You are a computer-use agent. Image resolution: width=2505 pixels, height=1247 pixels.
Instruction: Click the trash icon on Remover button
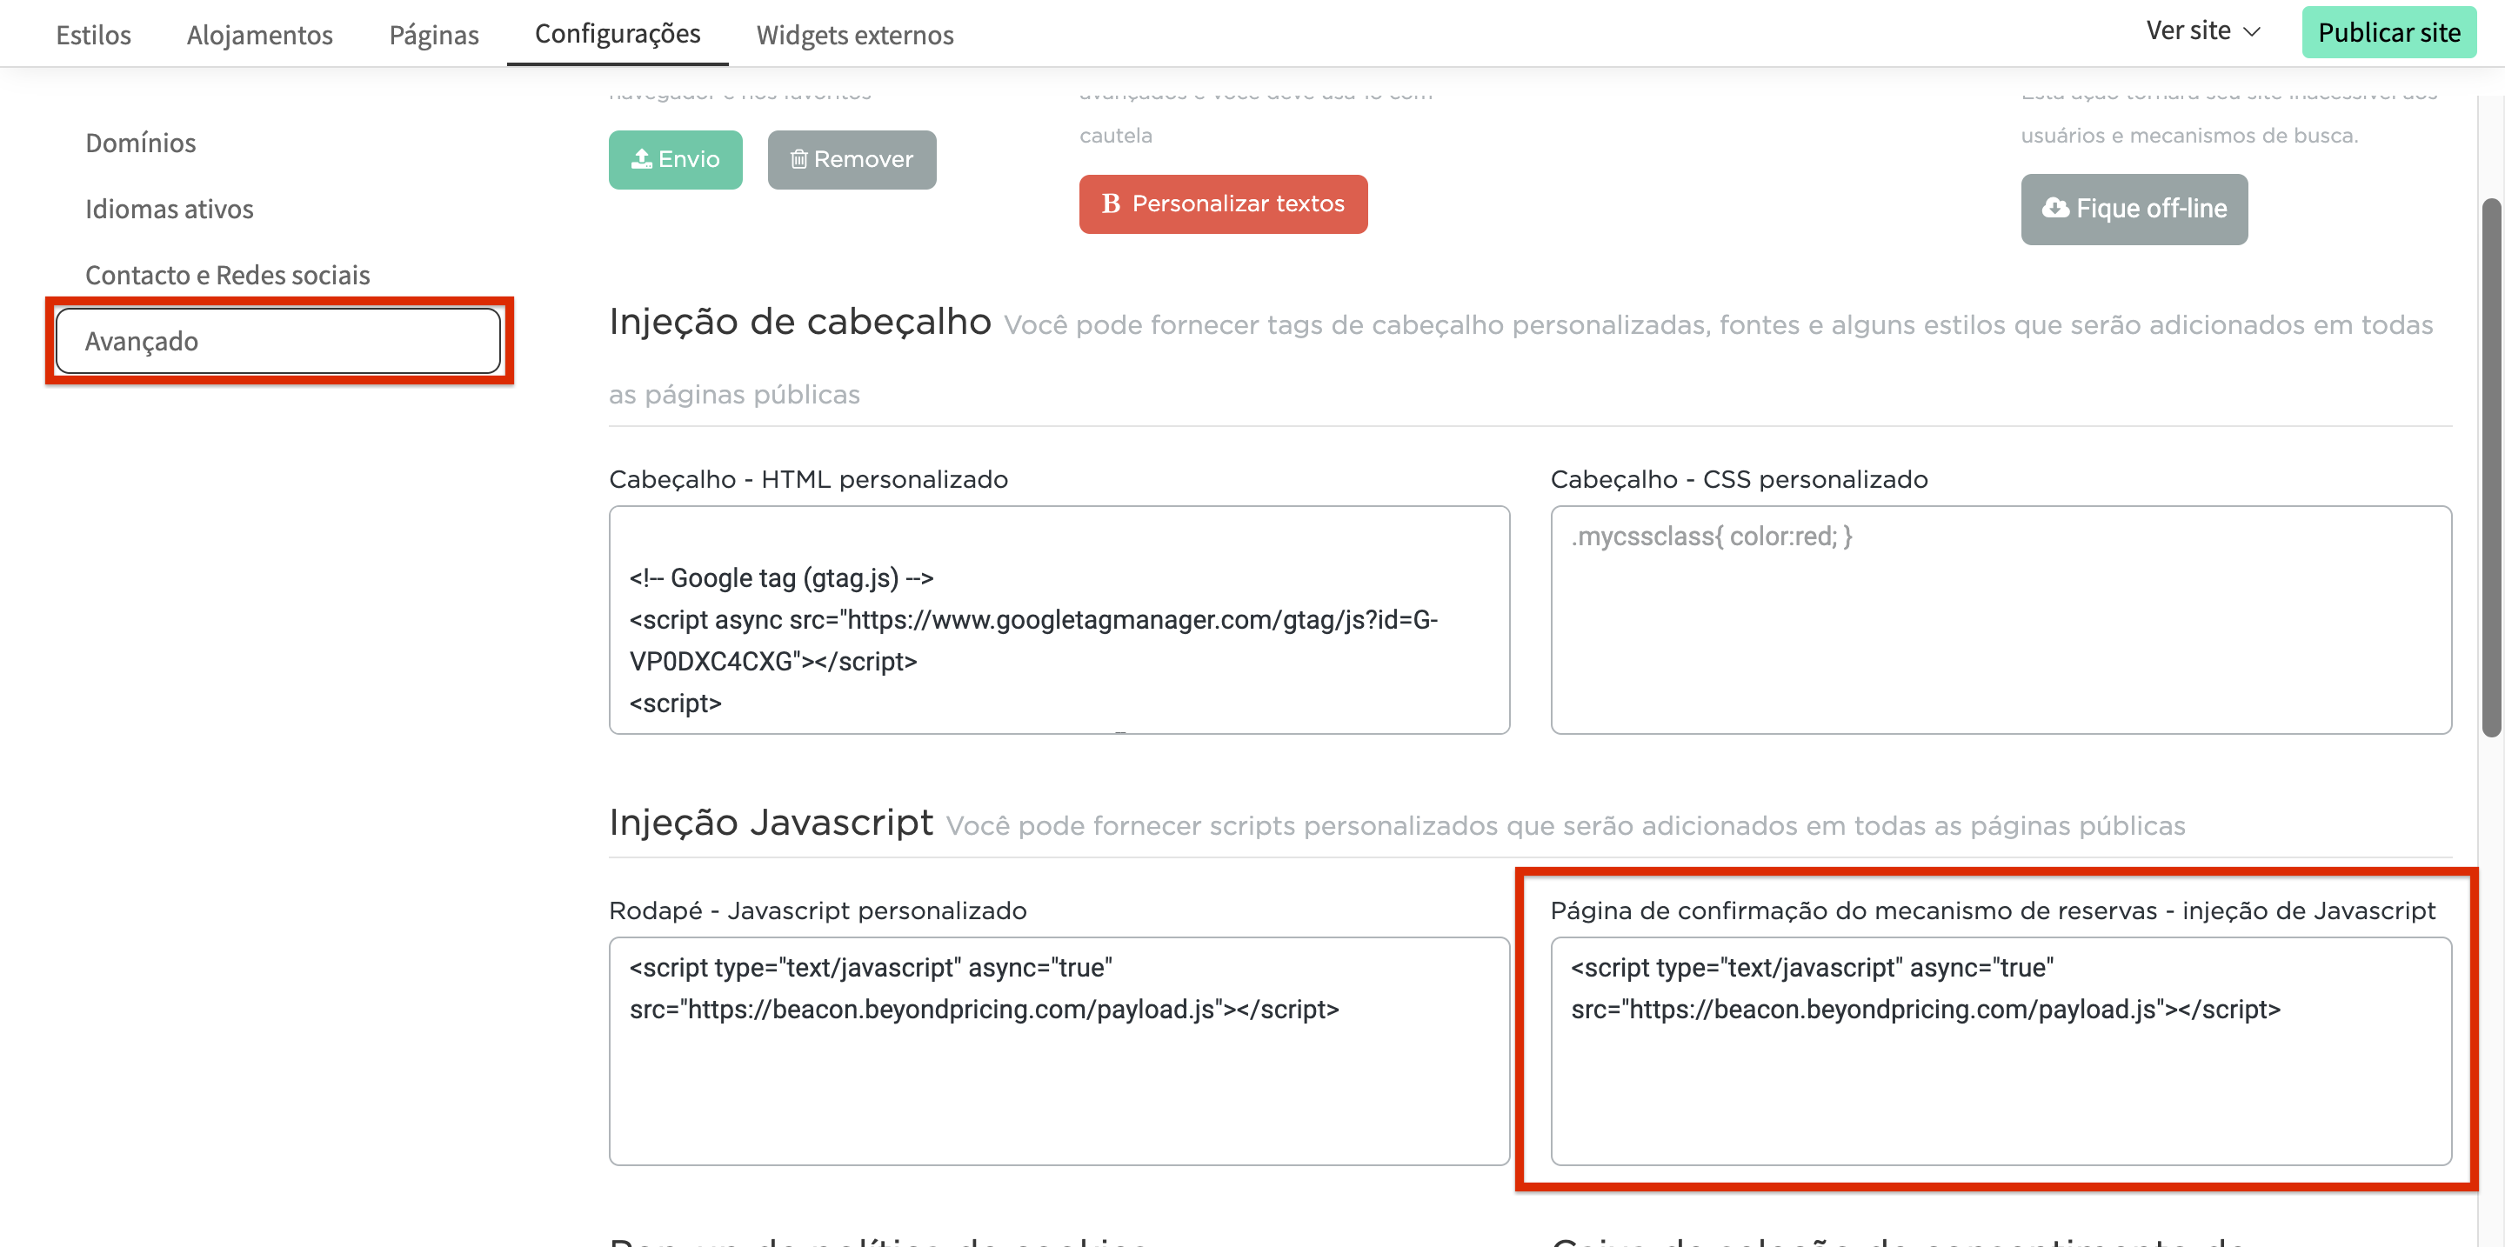click(798, 159)
